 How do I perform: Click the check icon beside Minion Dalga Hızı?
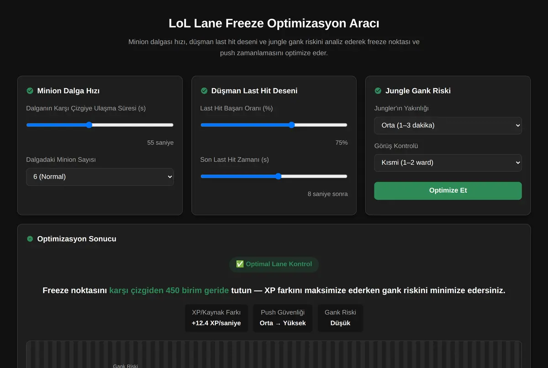[30, 91]
